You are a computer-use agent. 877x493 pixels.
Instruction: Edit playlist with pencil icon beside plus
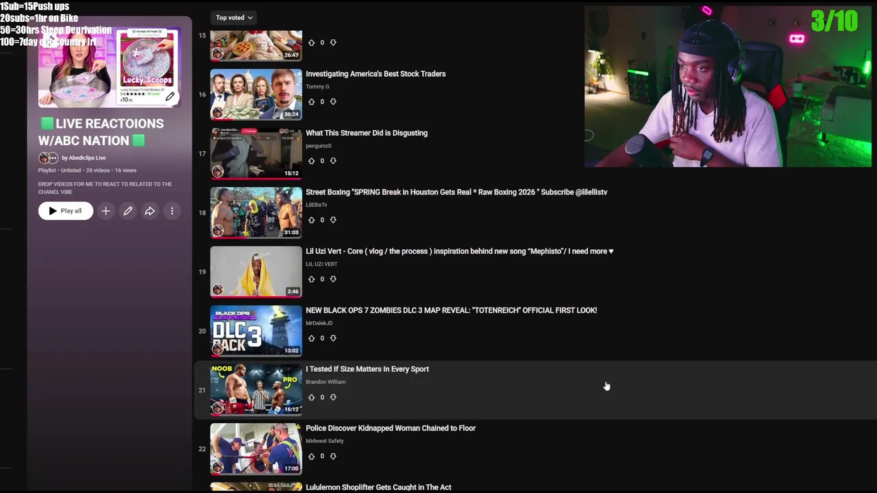(x=127, y=211)
